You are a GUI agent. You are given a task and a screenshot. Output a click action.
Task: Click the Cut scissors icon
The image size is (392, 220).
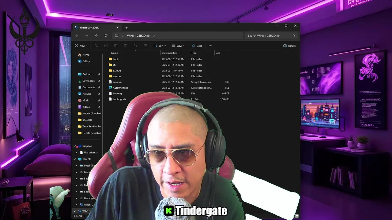point(96,46)
